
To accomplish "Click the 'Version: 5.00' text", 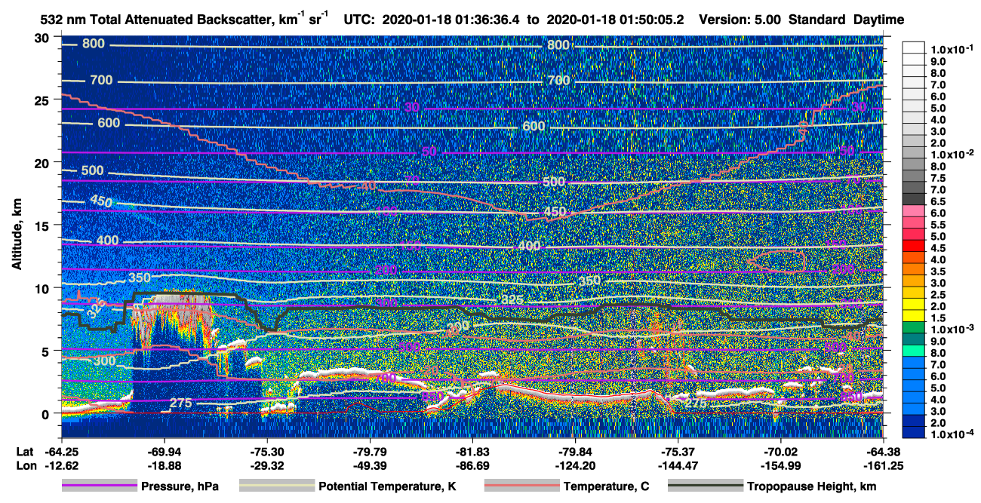I will click(x=741, y=20).
